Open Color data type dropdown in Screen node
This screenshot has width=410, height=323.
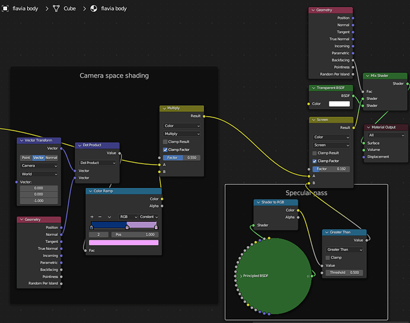331,137
